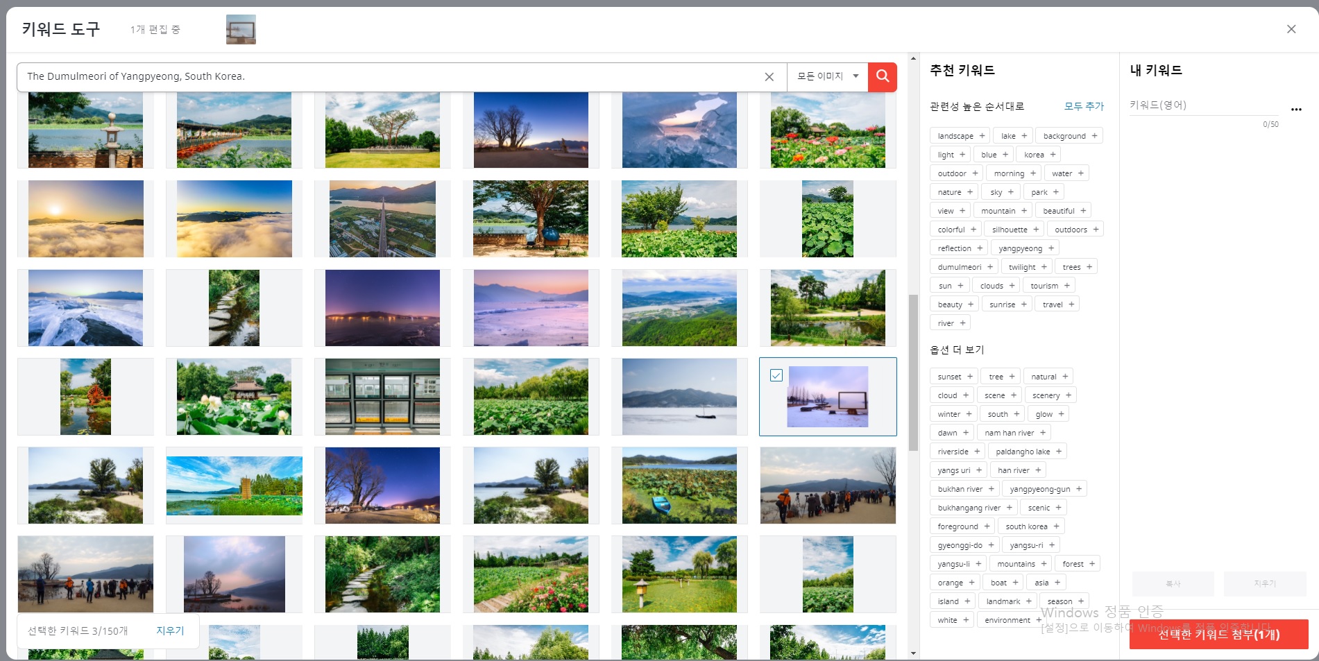Open the '모든 이미지' image type dropdown
Screen dimensions: 1319x661
pyautogui.click(x=827, y=76)
